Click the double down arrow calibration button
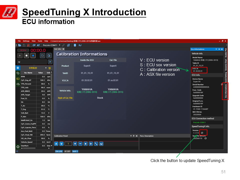The height and width of the screenshot is (180, 240). 61,144
